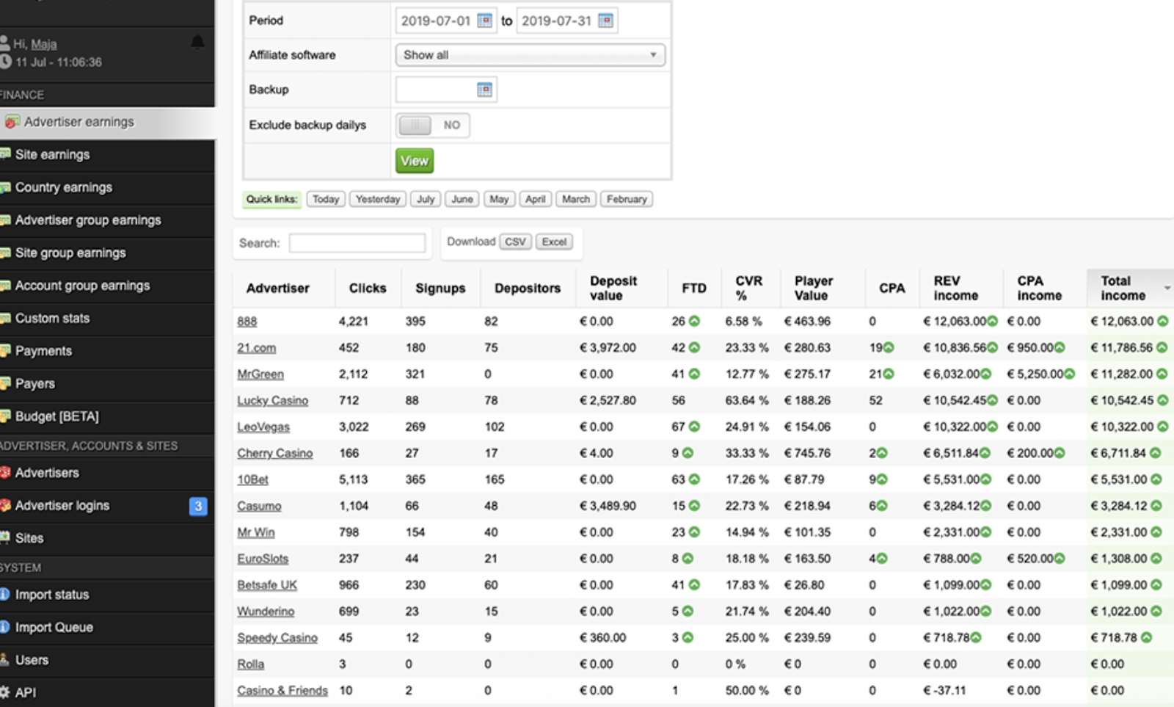1174x707 pixels.
Task: Open the Rolla advertiser link
Action: [250, 664]
